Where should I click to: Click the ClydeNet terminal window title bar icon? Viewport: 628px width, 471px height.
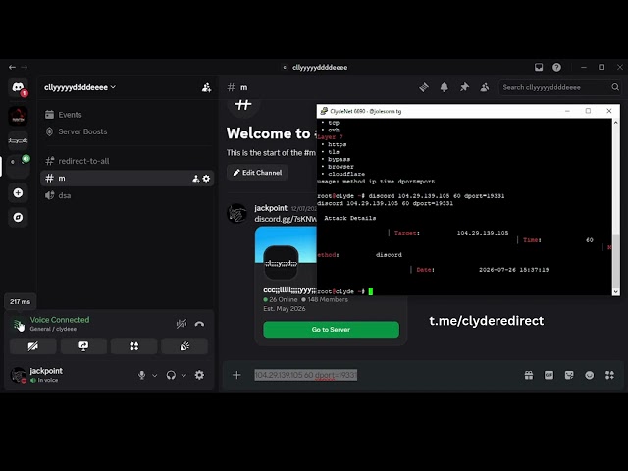pyautogui.click(x=324, y=111)
